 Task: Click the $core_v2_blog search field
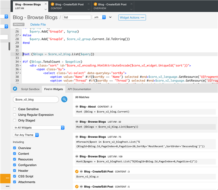click(36, 99)
